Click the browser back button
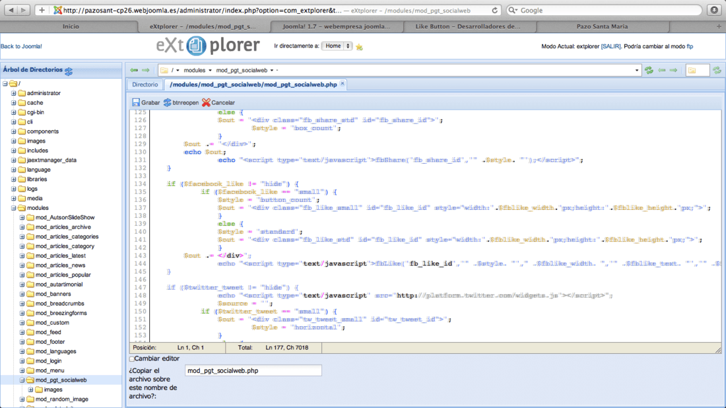 (x=11, y=10)
